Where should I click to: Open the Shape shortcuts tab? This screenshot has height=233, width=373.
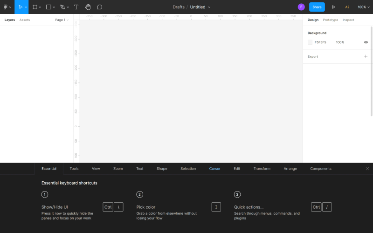pyautogui.click(x=162, y=169)
